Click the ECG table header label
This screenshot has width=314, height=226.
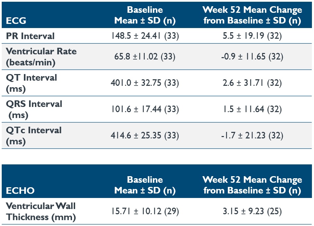point(16,21)
